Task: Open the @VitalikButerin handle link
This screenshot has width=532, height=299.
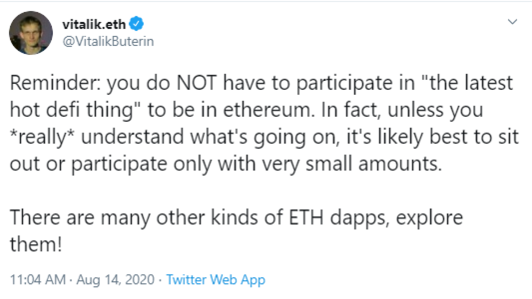Action: 108,42
